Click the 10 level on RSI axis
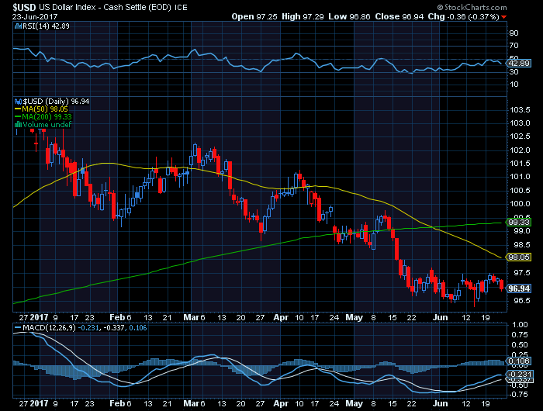Viewport: 543px width, 411px height. pos(514,85)
